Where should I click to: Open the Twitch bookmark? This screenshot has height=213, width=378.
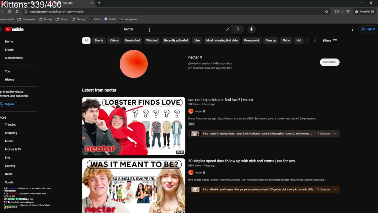click(110, 19)
